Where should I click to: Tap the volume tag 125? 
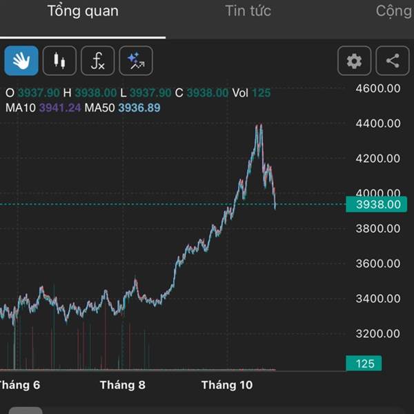click(364, 364)
